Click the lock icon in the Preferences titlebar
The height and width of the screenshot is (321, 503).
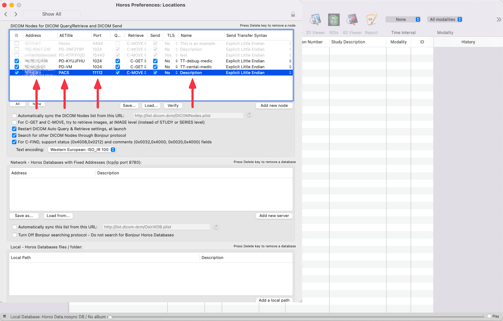click(x=293, y=14)
